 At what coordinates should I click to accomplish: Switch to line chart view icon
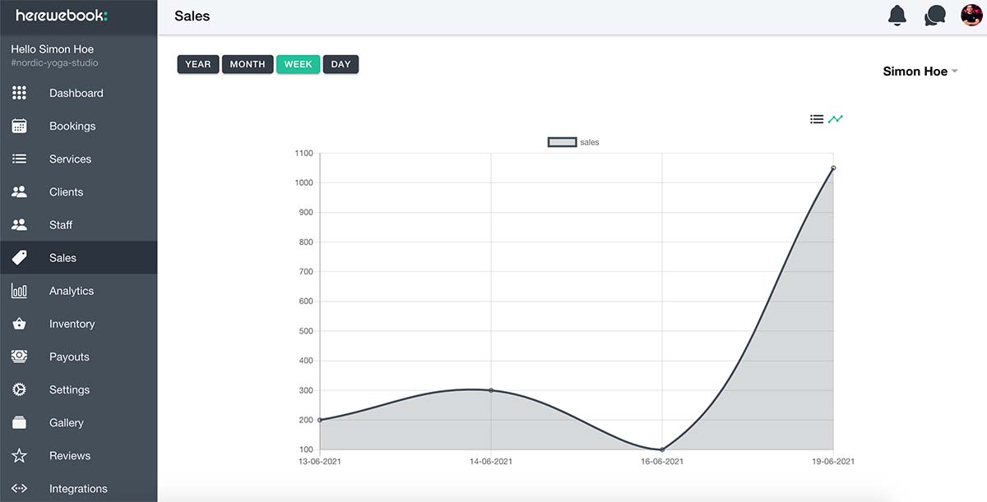836,119
